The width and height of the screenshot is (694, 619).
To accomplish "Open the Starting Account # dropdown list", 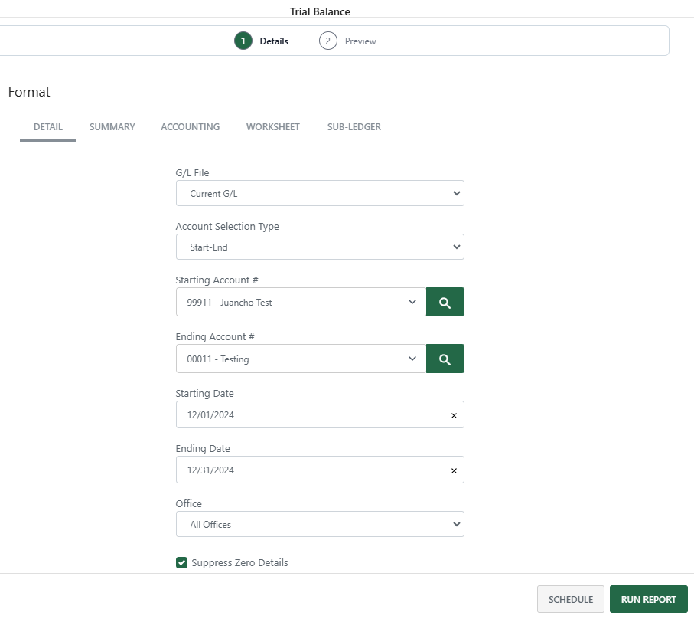I will coord(412,302).
